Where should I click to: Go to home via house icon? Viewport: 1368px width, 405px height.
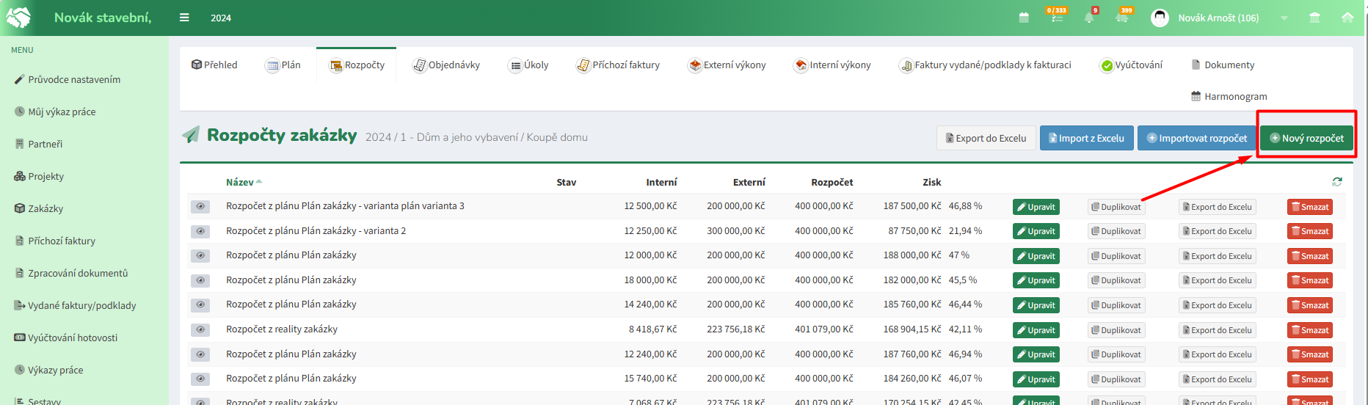(1347, 18)
